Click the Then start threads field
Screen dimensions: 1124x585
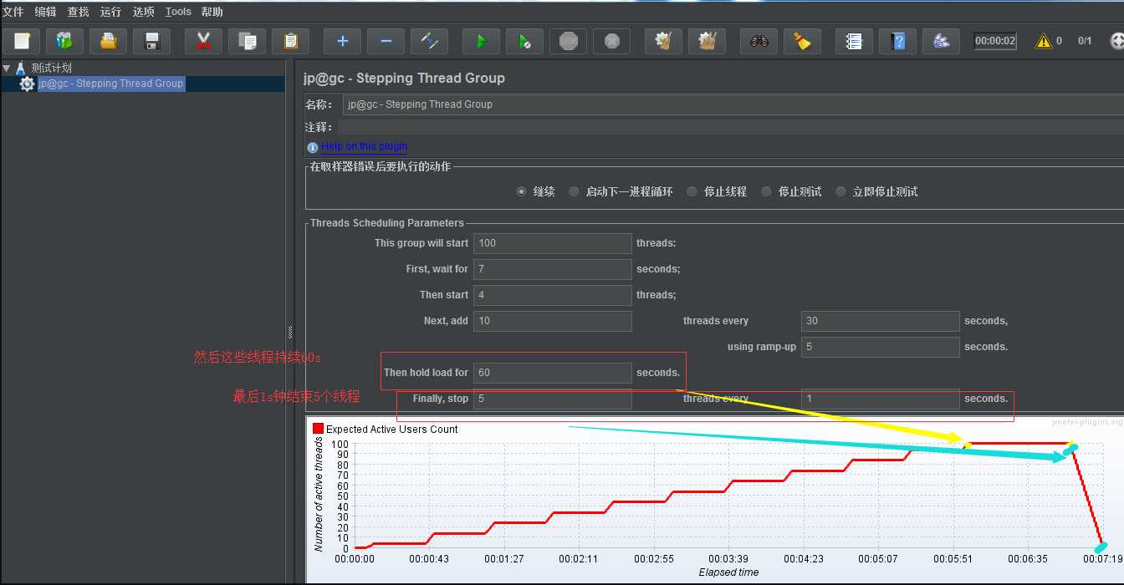552,295
